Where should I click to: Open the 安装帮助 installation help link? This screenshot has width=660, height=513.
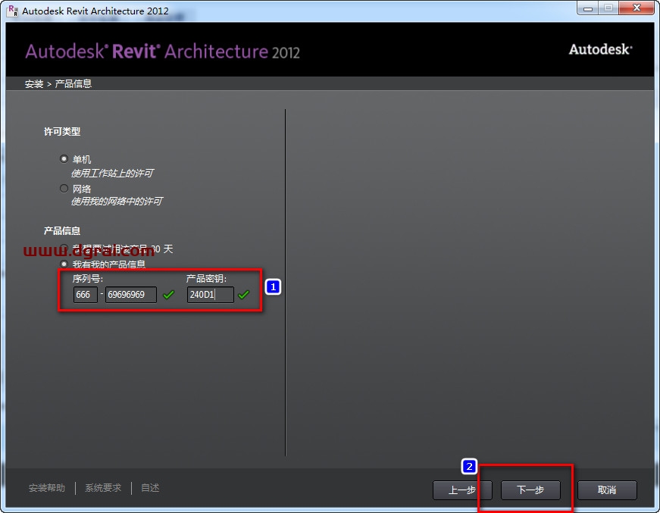[47, 488]
